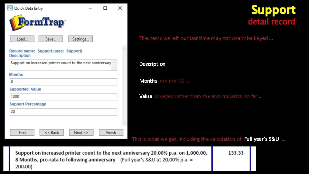Image resolution: width=309 pixels, height=174 pixels.
Task: Advance with the Next >> button
Action: click(81, 132)
